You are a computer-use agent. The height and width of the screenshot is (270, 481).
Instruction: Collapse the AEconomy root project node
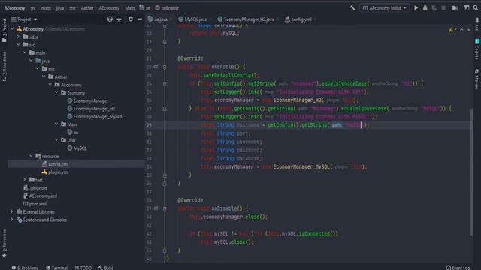point(12,29)
